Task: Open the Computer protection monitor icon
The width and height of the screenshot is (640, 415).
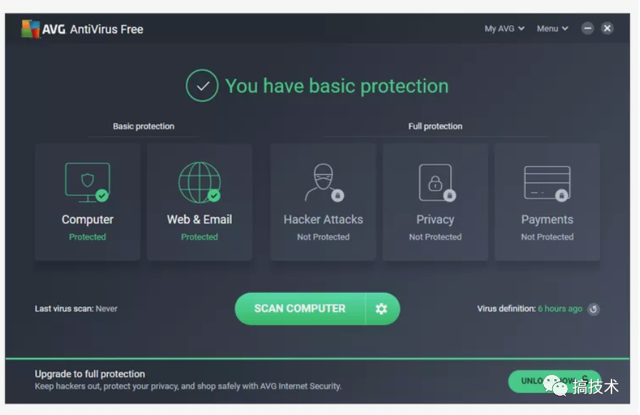Action: [x=87, y=183]
